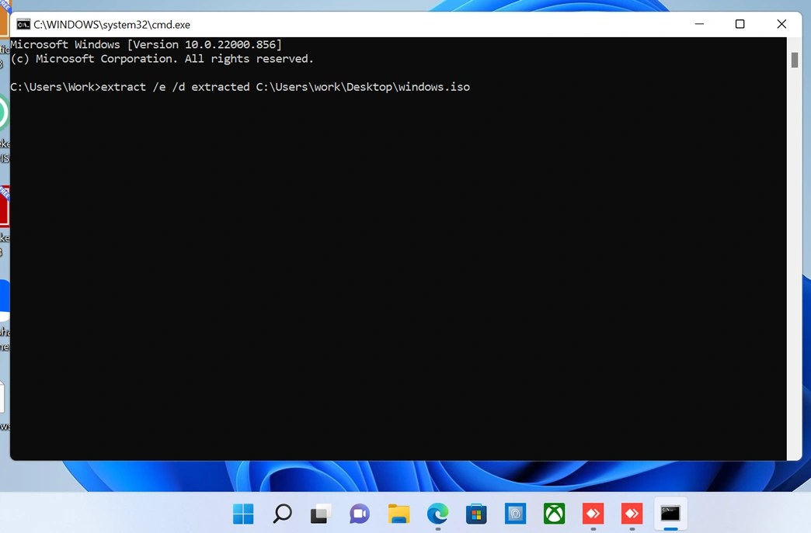Screen dimensions: 811x533
Task: Open the Start menu from taskbar
Action: coord(243,514)
